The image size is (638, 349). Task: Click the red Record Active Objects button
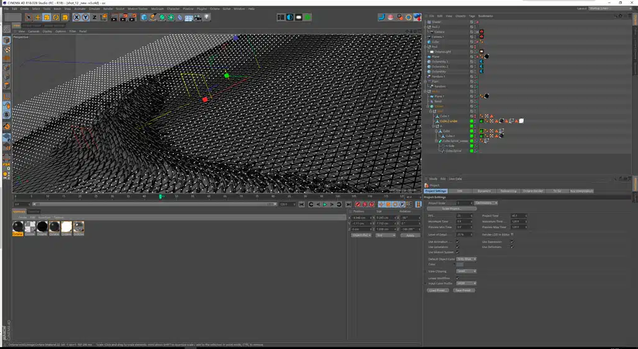coord(358,204)
